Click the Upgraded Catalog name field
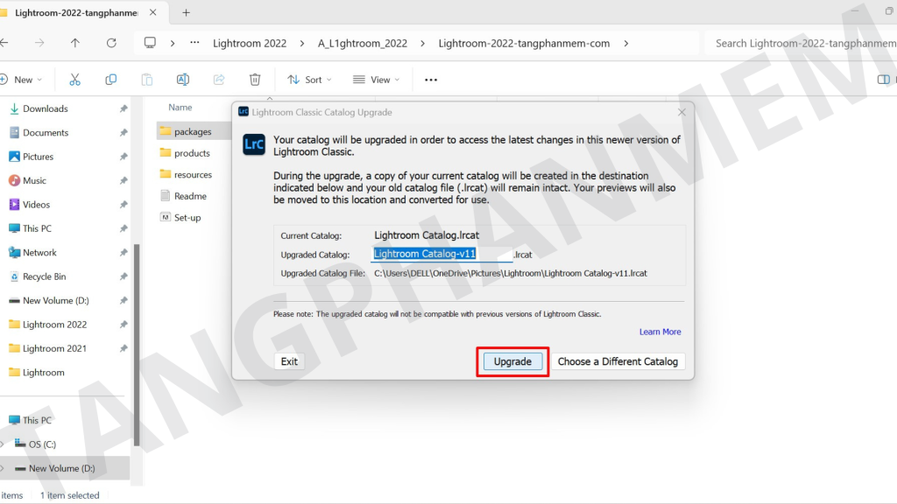The width and height of the screenshot is (897, 504). point(441,255)
